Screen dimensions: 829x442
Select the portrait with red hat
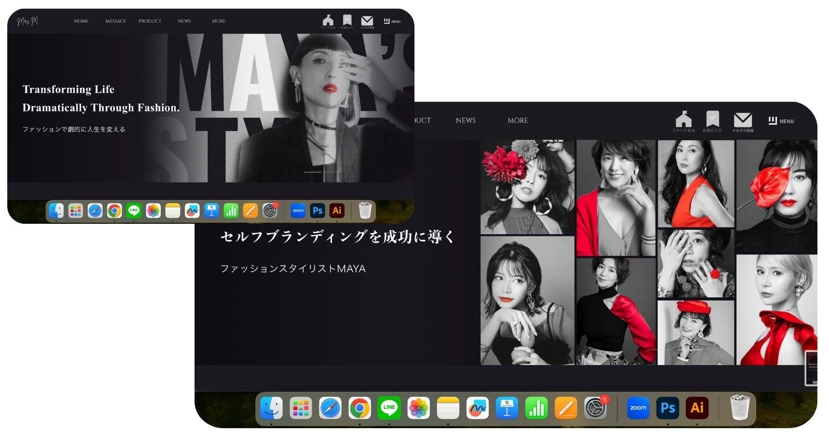pos(695,331)
